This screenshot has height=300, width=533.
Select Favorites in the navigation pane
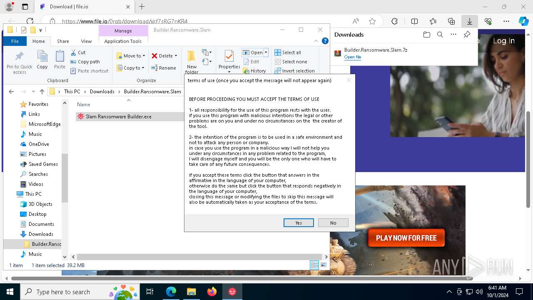38,104
